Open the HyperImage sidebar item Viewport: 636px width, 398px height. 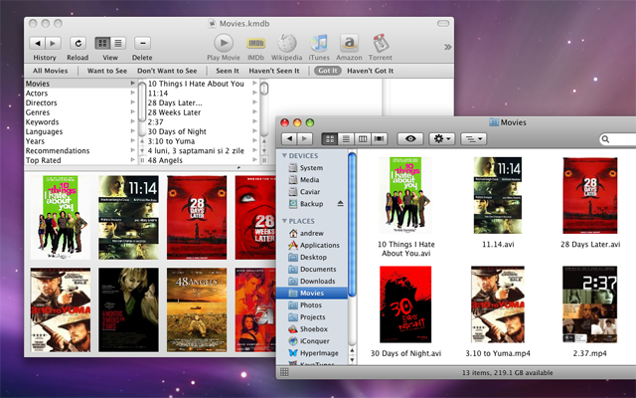[x=311, y=353]
